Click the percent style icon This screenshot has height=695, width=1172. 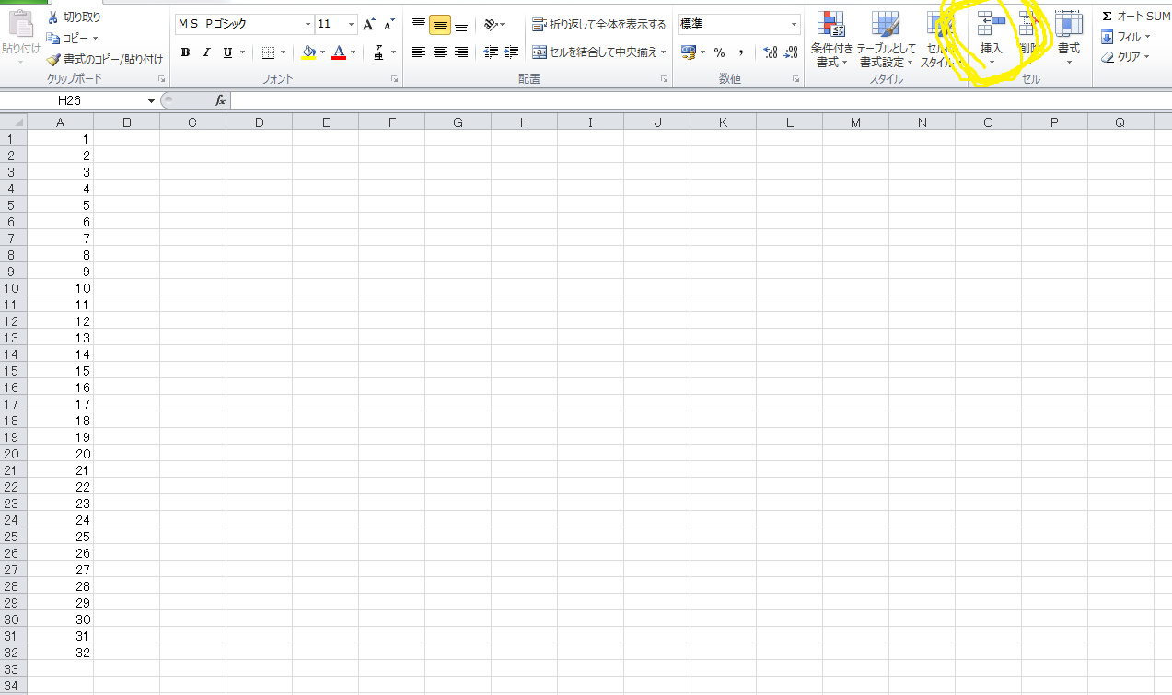[719, 52]
